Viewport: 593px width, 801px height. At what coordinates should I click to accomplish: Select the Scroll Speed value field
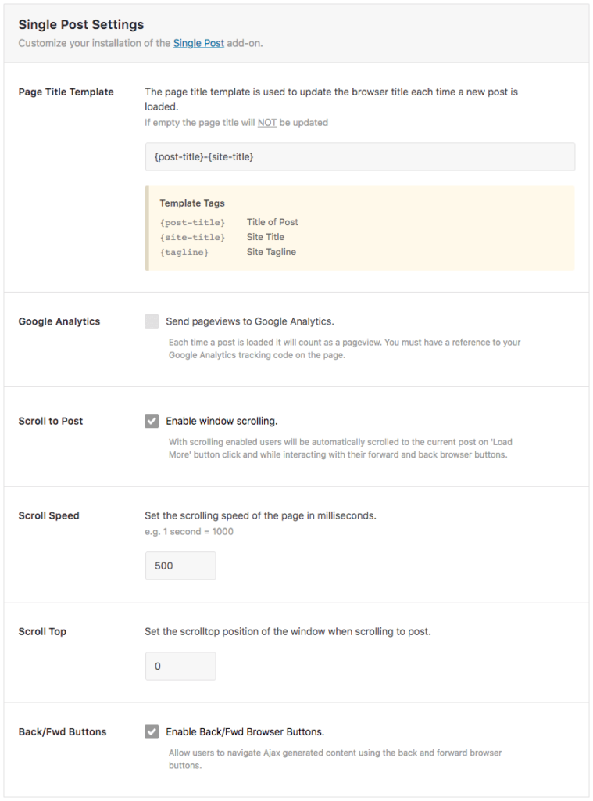(180, 565)
